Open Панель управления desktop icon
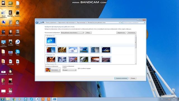179x101 pixels. pyautogui.click(x=3, y=43)
